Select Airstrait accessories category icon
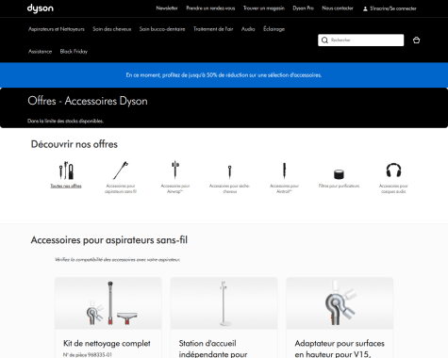This screenshot has width=448, height=358. tap(284, 171)
